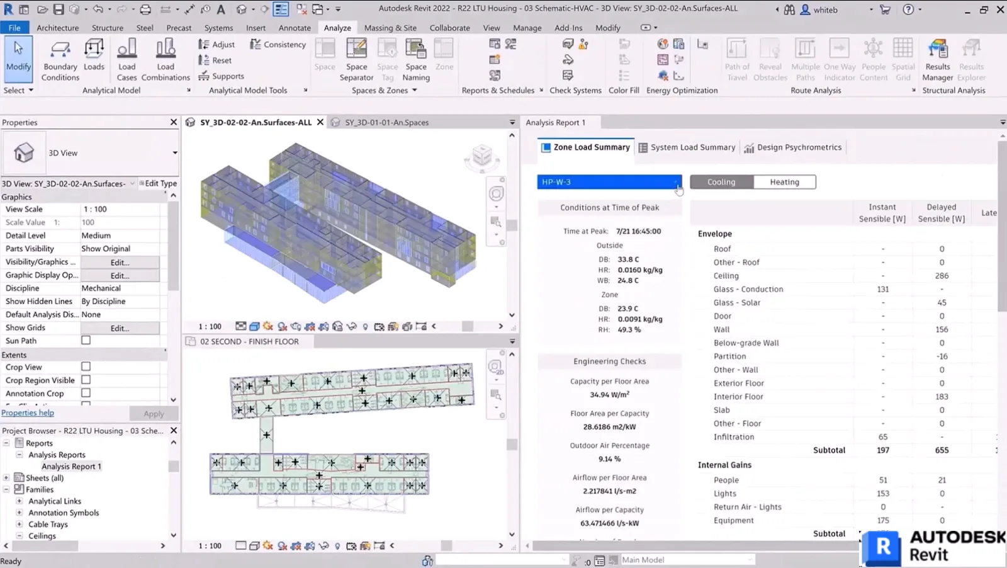Expand the Spaces & Zones panel dropdown
The image size is (1007, 568).
(x=384, y=90)
